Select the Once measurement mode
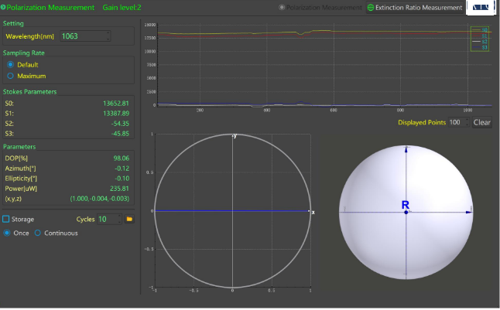This screenshot has width=500, height=310. [8, 233]
